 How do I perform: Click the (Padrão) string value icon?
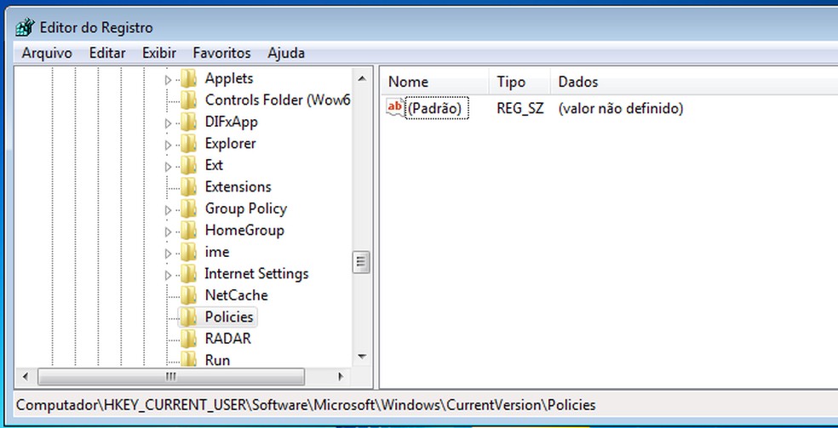point(396,108)
